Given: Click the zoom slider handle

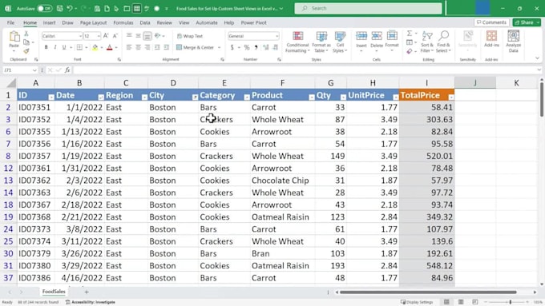Looking at the screenshot, I should [x=511, y=302].
